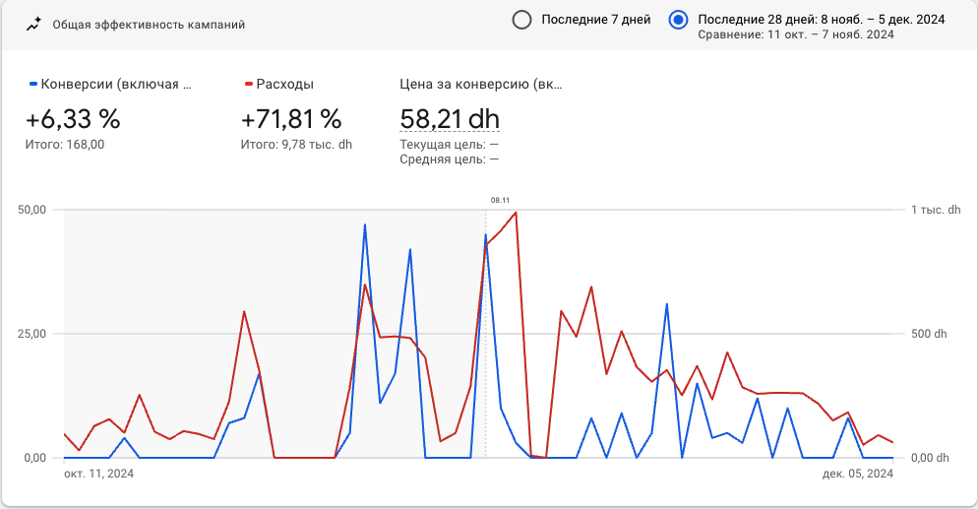Click the +6,33 % conversions change value
The height and width of the screenshot is (509, 978).
[x=73, y=119]
